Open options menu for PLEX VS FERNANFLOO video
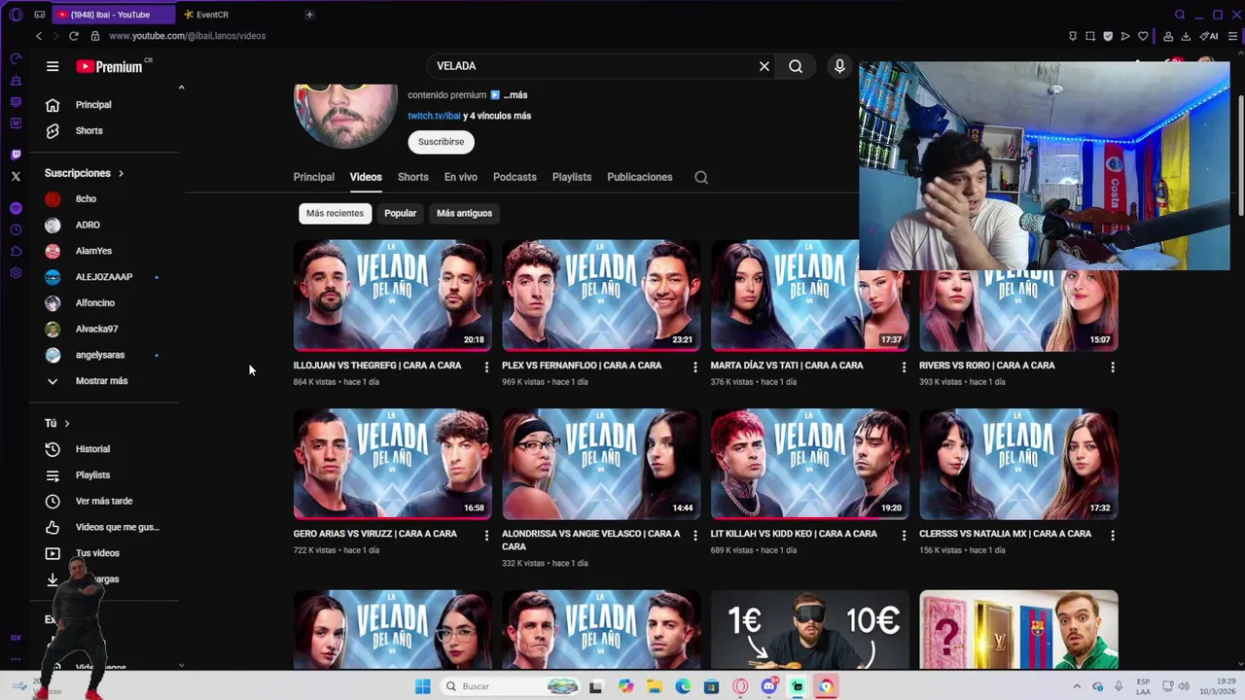The image size is (1245, 700). point(694,367)
